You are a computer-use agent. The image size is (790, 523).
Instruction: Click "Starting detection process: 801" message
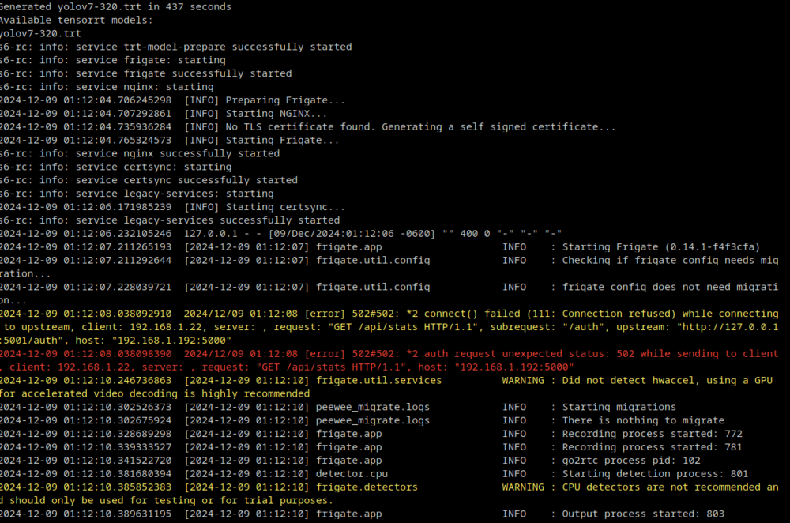coord(656,474)
